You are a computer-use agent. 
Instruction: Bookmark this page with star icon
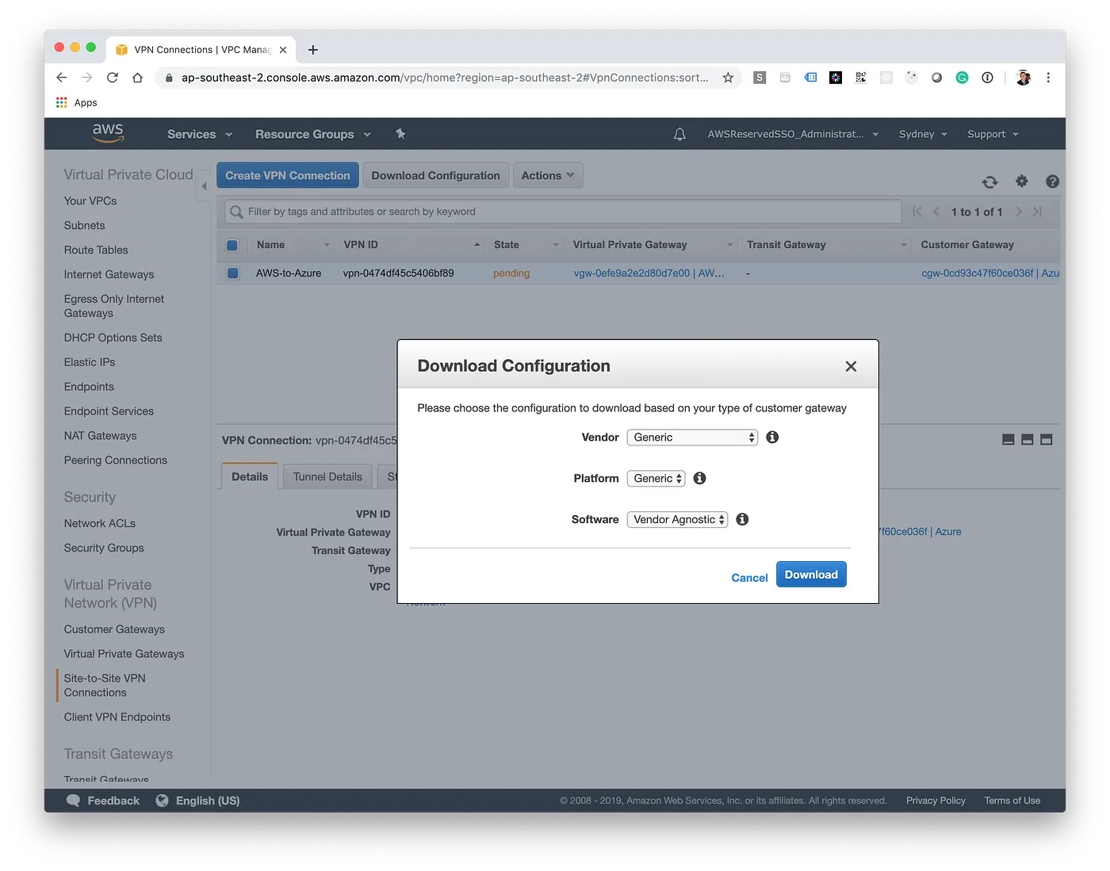728,78
